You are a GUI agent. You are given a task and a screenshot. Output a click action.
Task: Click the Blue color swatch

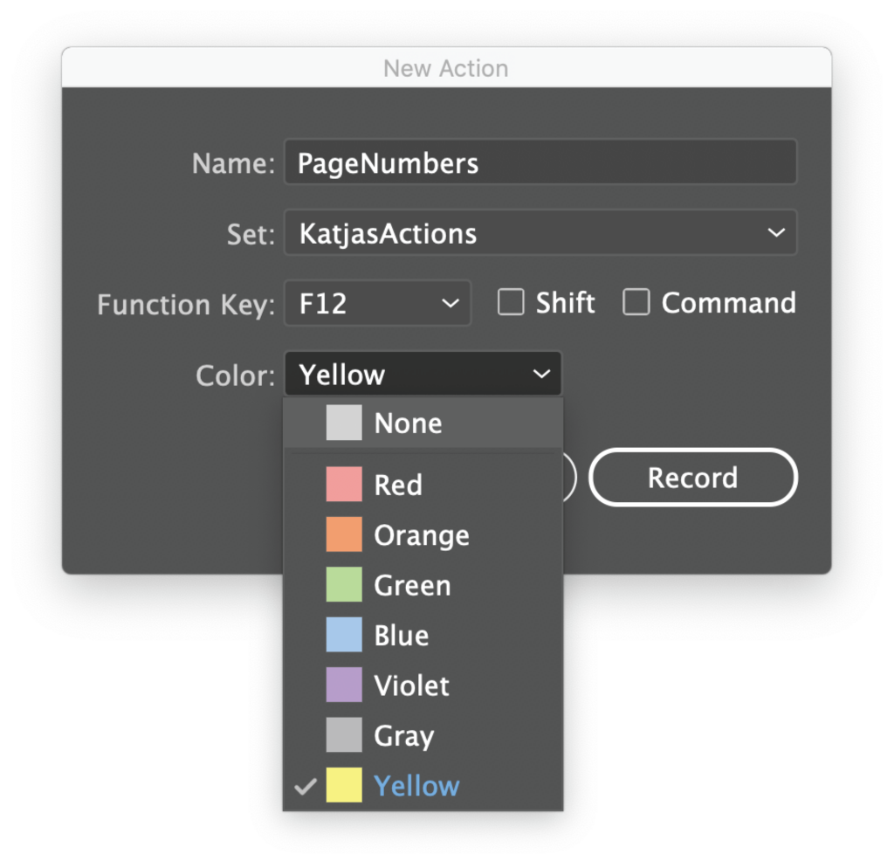342,635
